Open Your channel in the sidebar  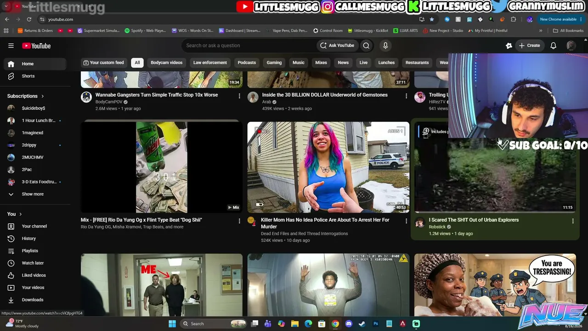pos(35,226)
